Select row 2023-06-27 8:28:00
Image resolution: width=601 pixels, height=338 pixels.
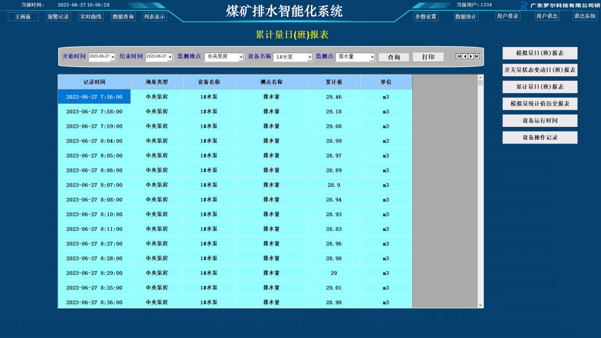235,259
